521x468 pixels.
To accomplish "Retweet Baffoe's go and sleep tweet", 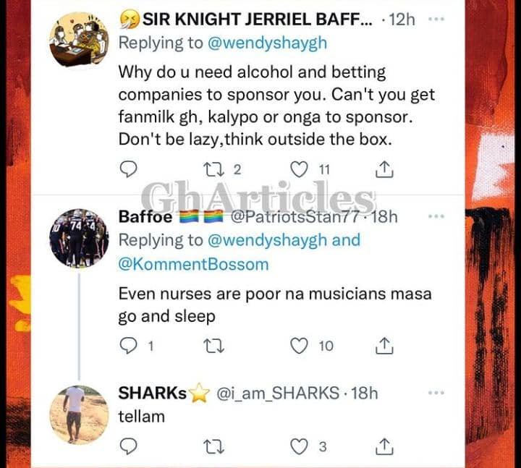I will [213, 346].
